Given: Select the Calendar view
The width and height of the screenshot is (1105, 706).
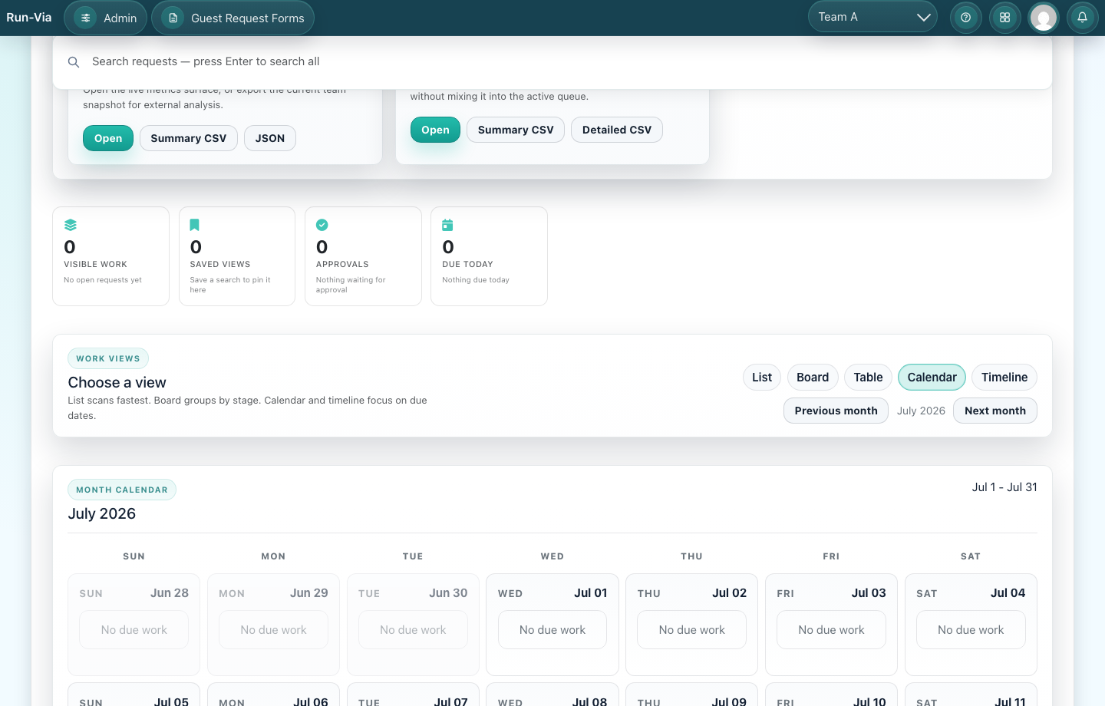Looking at the screenshot, I should point(932,377).
